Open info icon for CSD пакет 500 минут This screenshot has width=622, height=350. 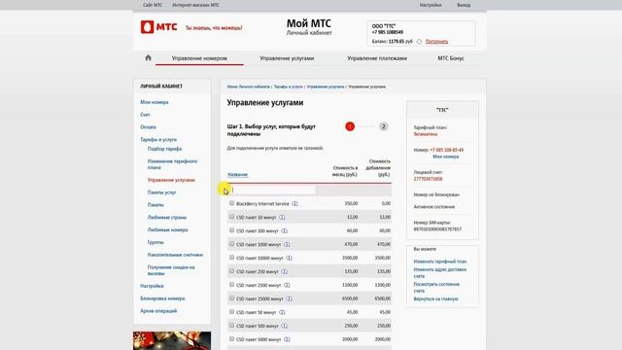pos(284,326)
